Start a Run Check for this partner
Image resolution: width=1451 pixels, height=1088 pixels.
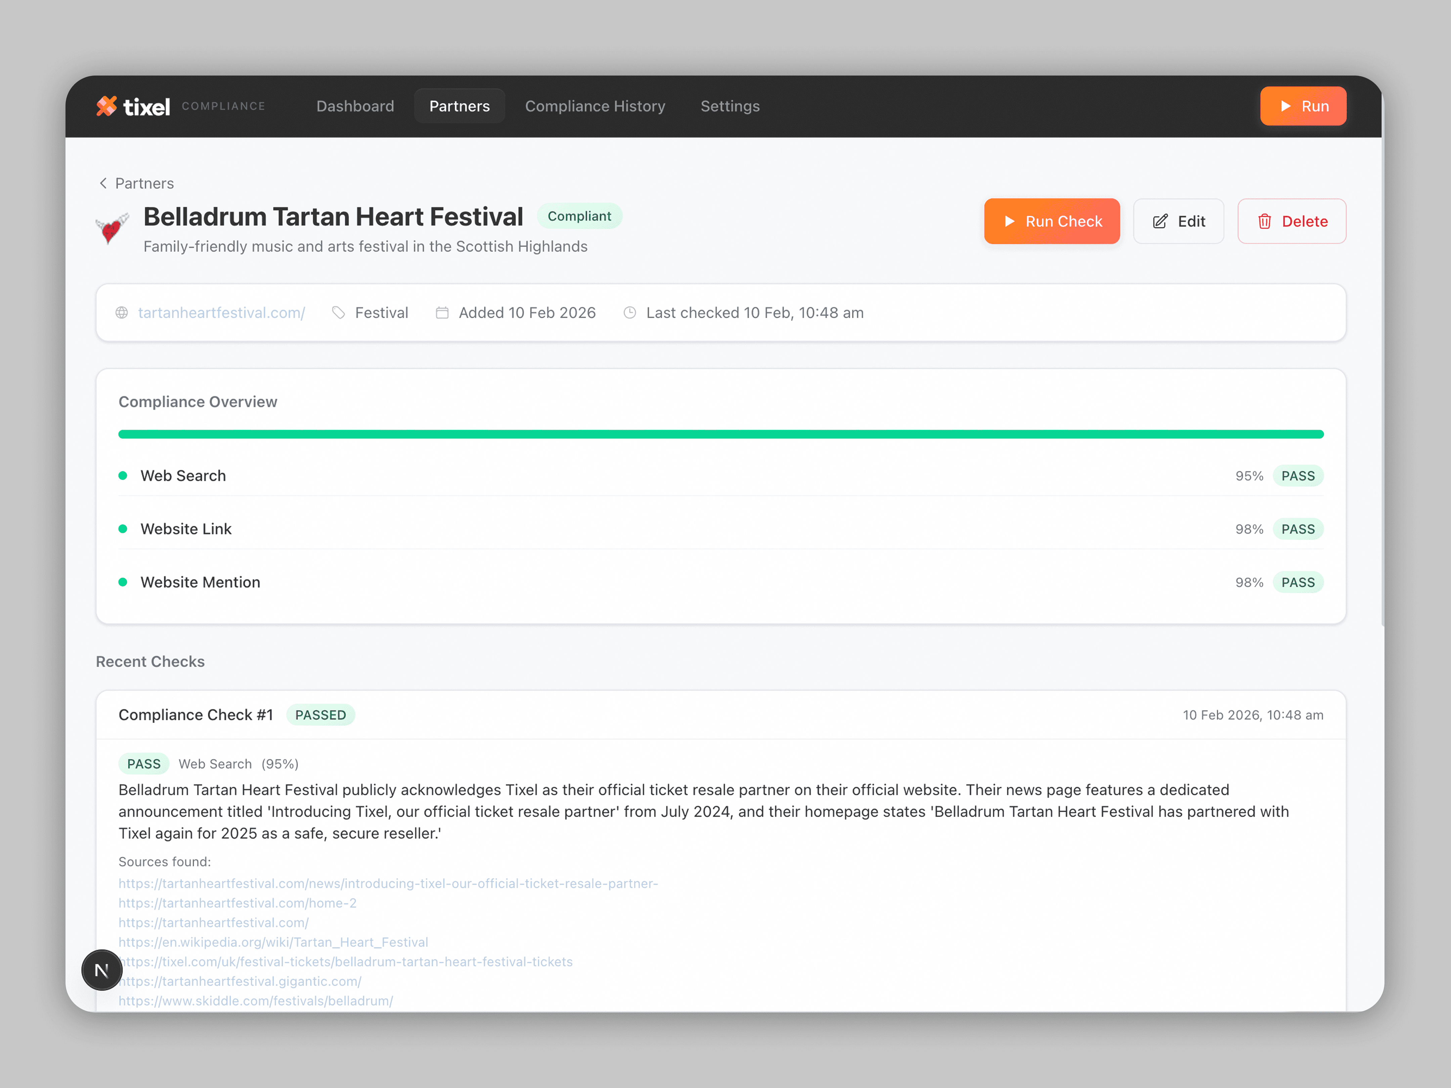coord(1052,222)
